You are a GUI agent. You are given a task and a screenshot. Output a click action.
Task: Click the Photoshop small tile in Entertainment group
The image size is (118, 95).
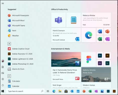click(x=100, y=56)
